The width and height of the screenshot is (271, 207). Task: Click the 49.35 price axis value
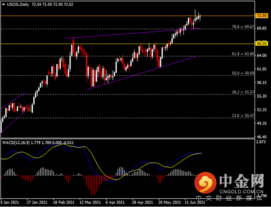[262, 123]
